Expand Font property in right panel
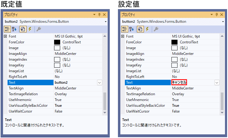This screenshot has width=228, height=138. click(123, 36)
